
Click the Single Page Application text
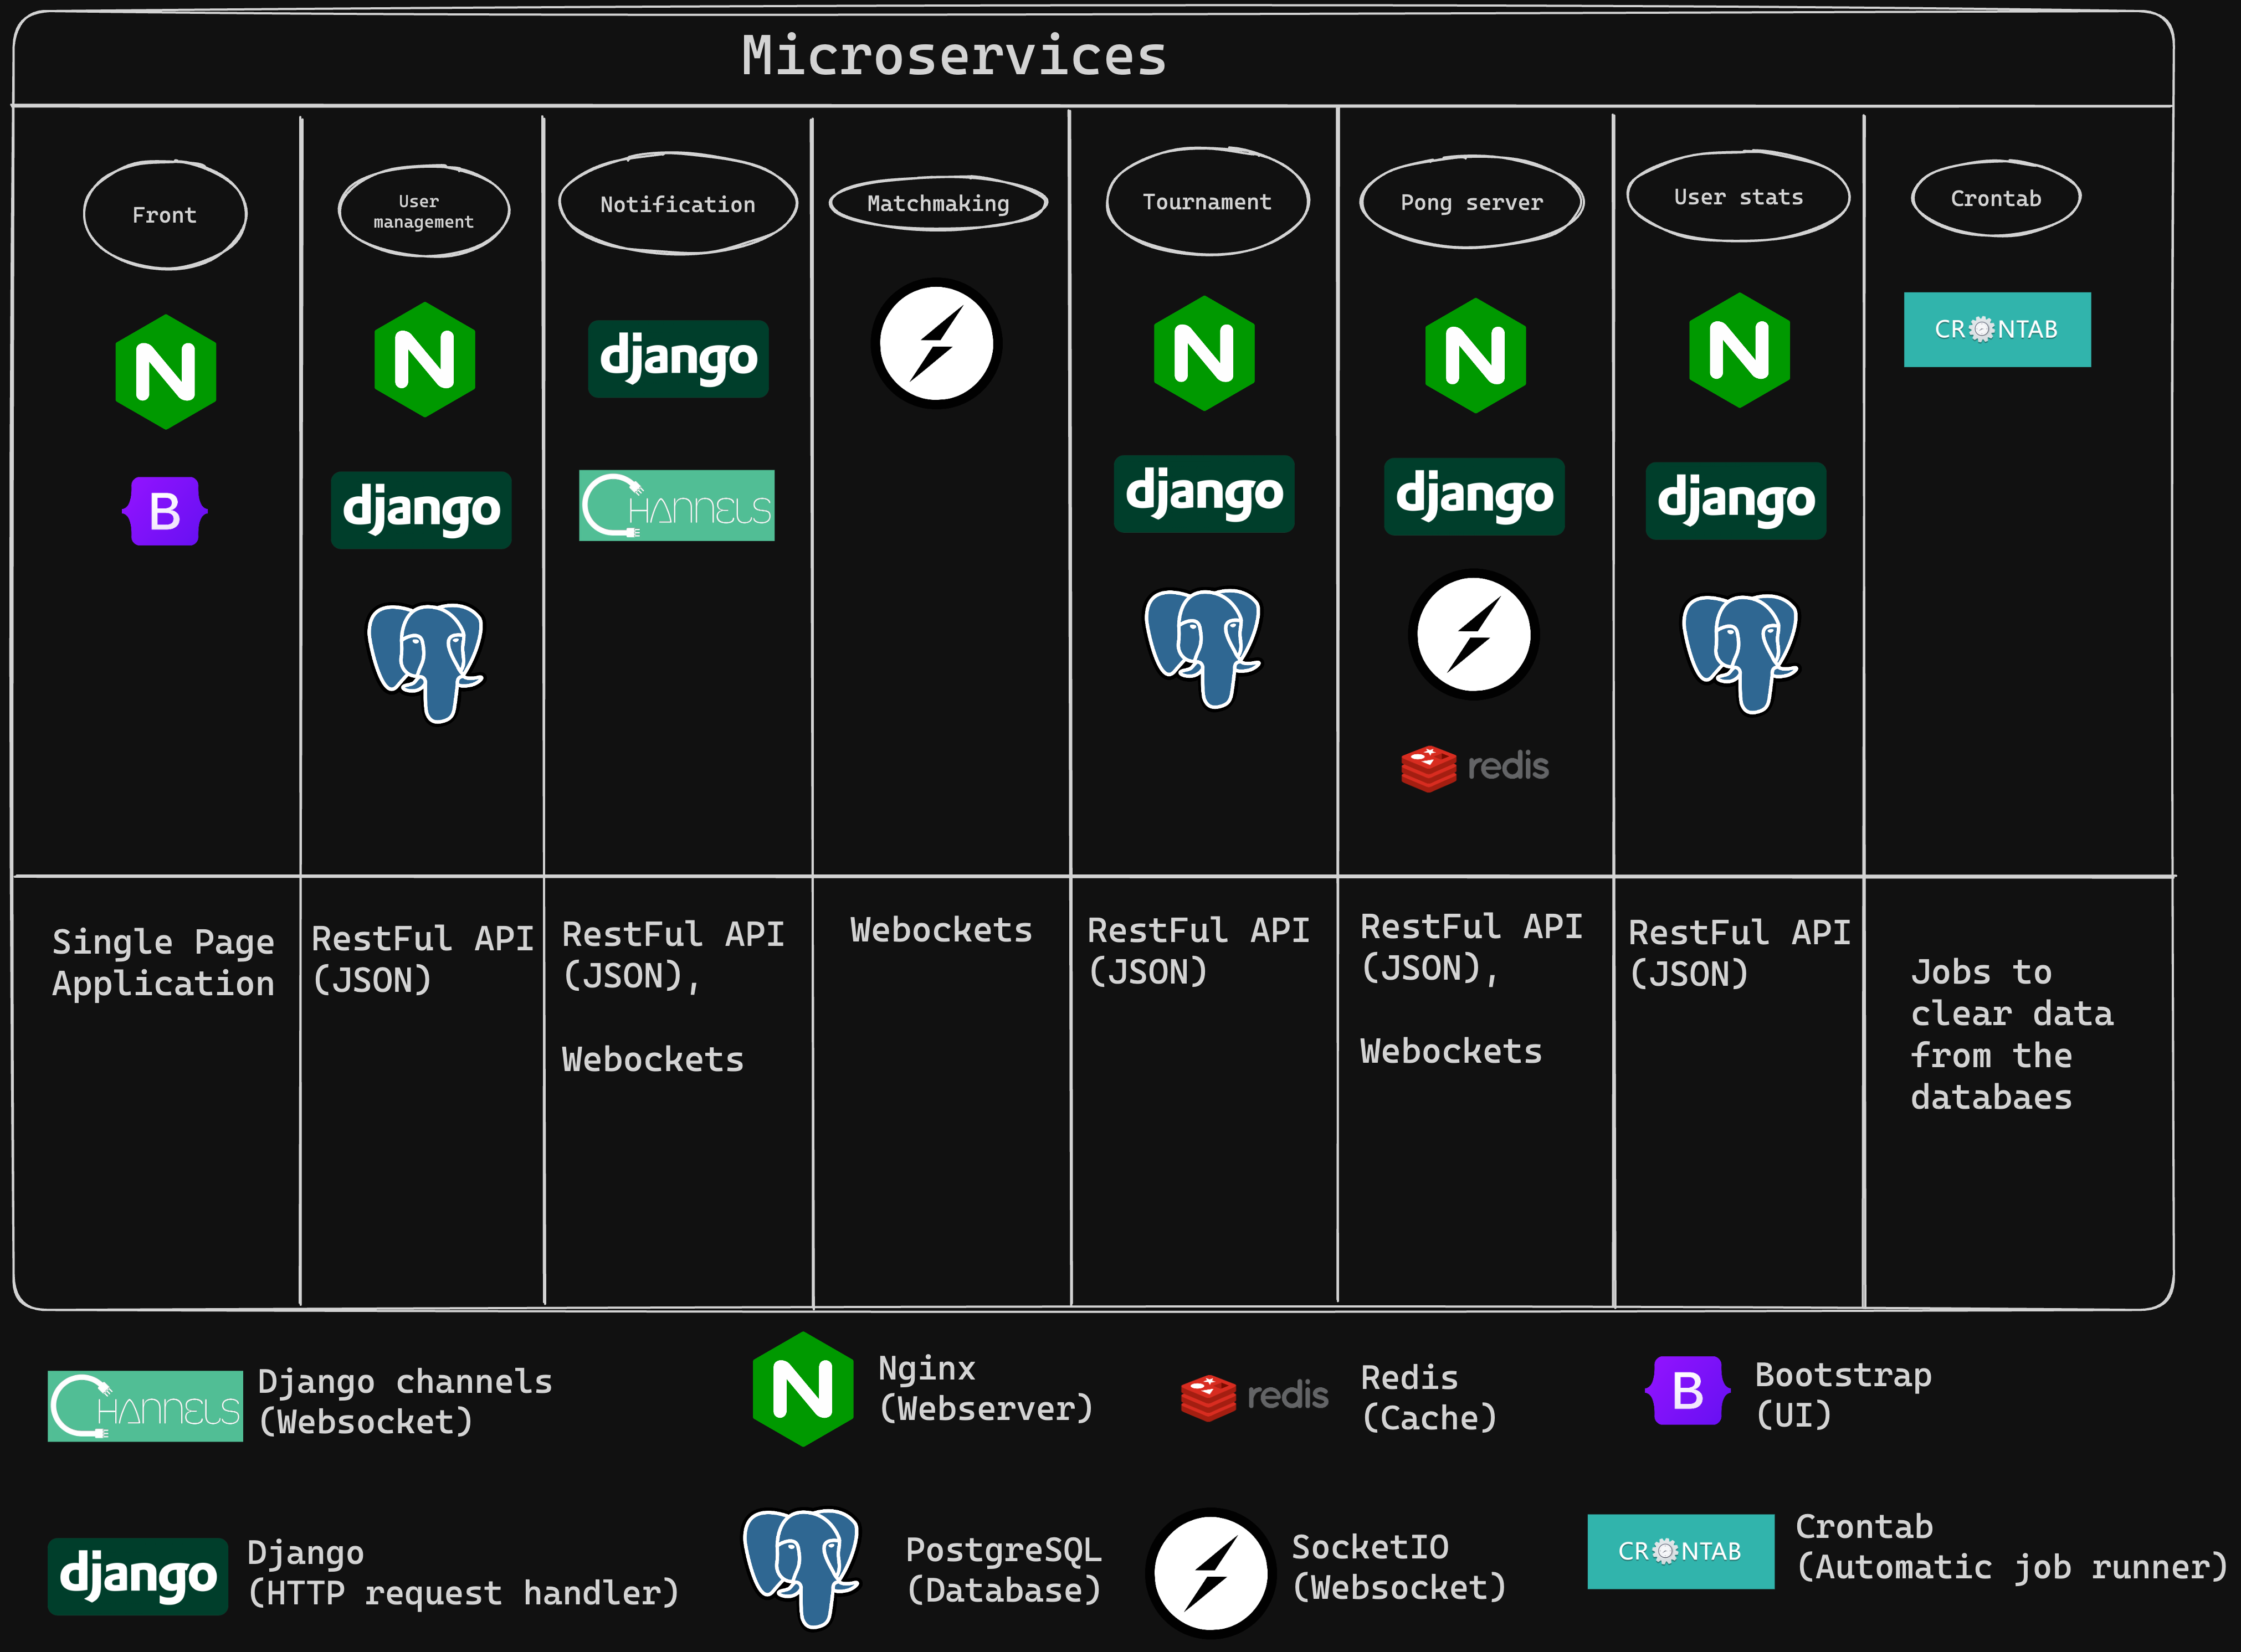pyautogui.click(x=163, y=962)
